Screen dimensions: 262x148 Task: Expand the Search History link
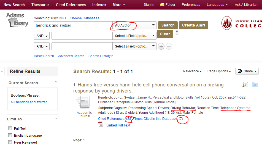tap(101, 56)
